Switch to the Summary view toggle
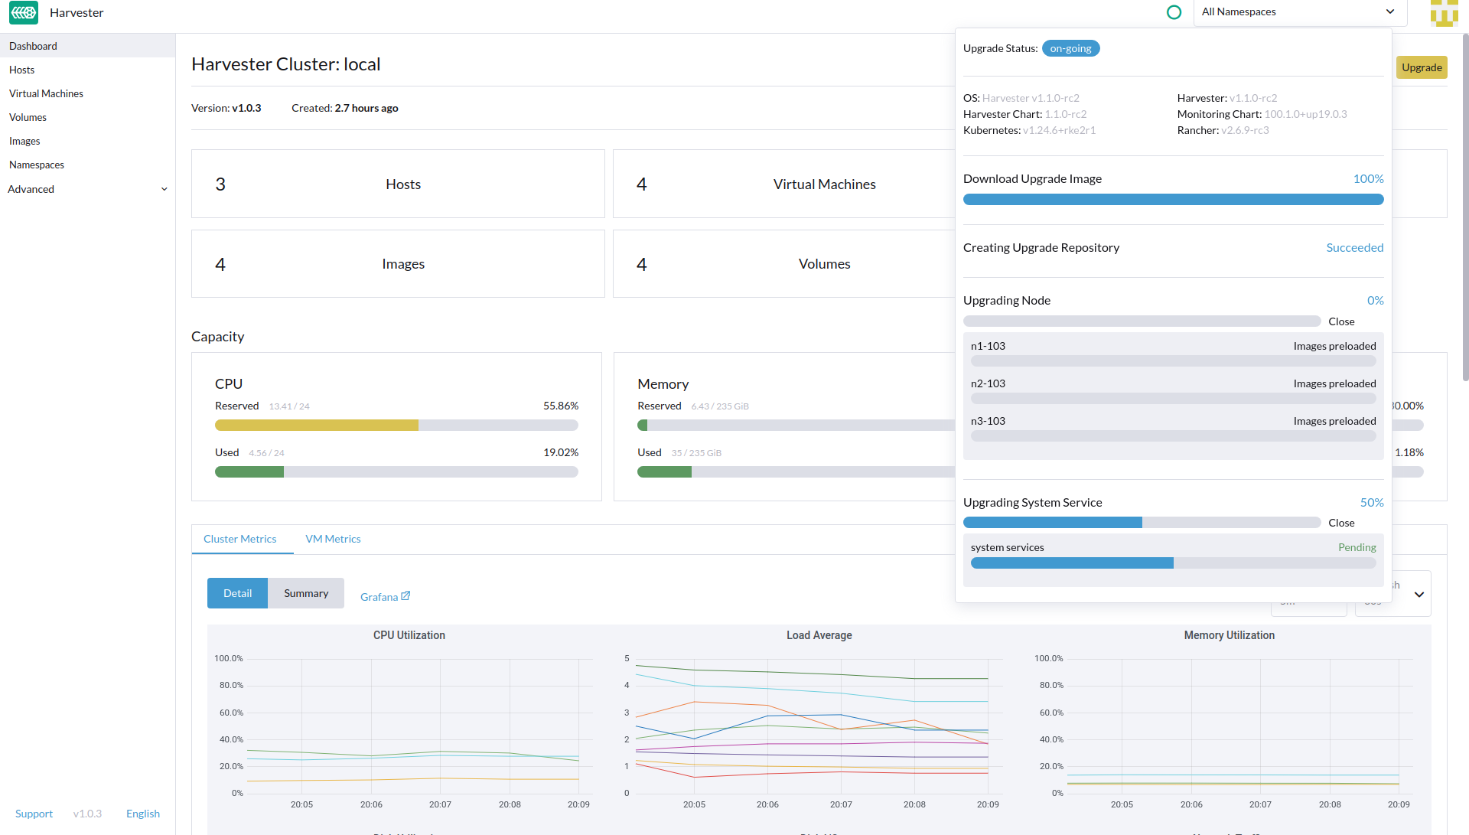Screen dimensions: 1469x835 [306, 593]
